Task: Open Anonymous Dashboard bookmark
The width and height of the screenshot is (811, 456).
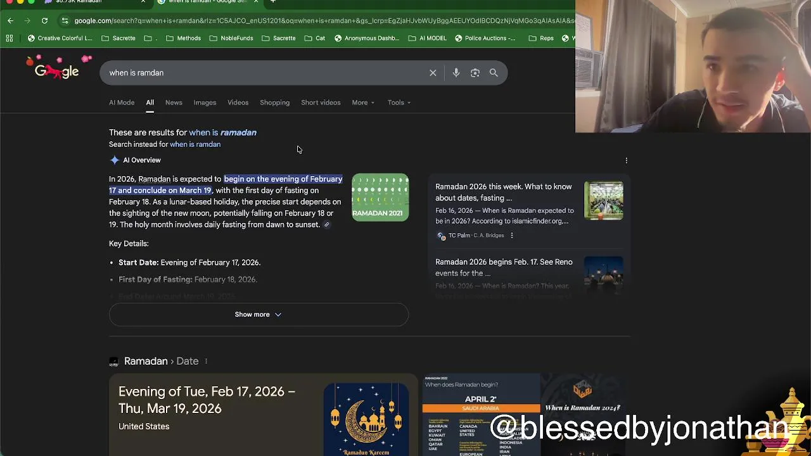Action: (x=367, y=38)
